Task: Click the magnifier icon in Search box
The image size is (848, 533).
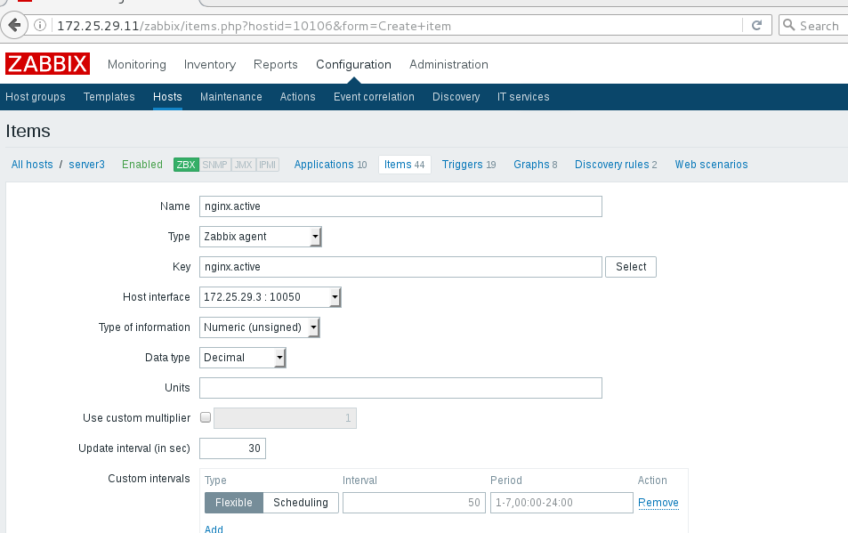Action: 789,25
